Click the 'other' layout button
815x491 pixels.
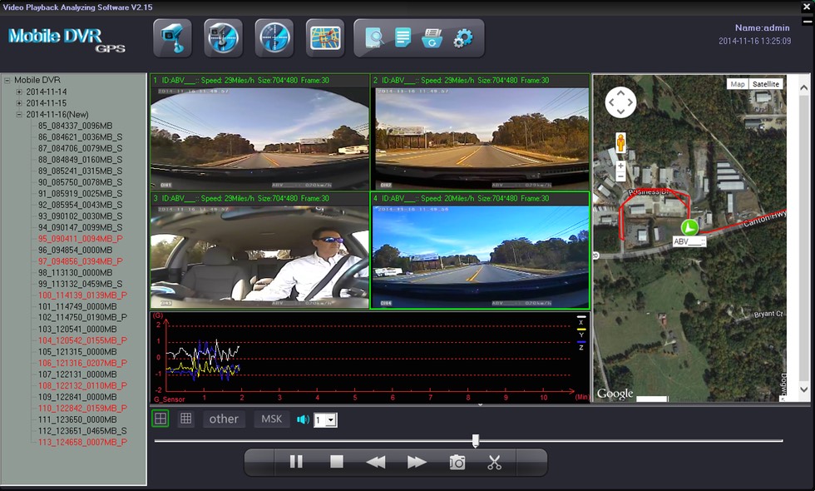pos(224,419)
